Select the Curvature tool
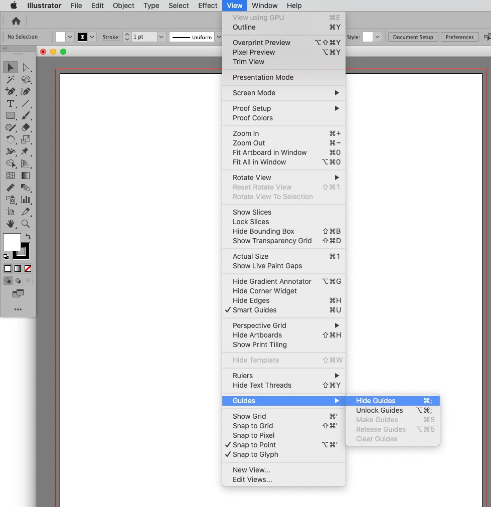The height and width of the screenshot is (507, 491). click(26, 91)
